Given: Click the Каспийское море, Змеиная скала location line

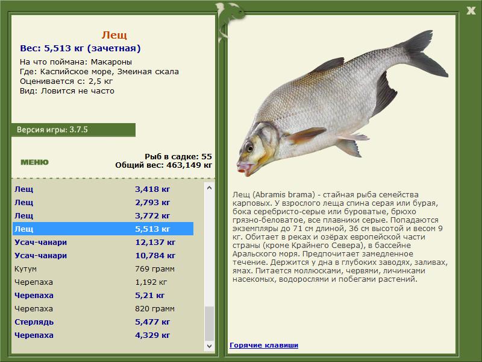Looking at the screenshot, I should click(x=99, y=72).
